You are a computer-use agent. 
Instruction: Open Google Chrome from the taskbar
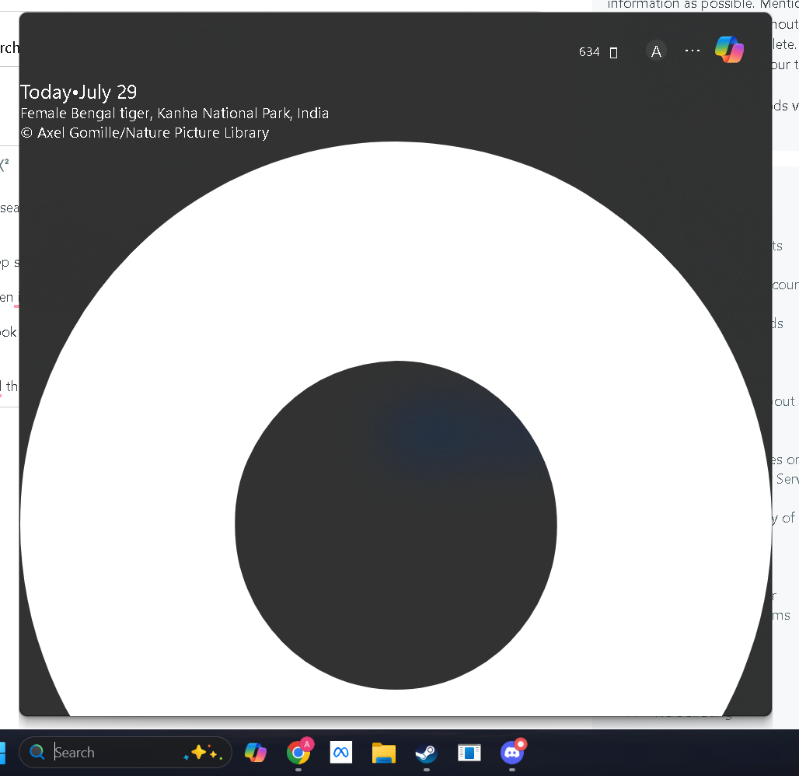pos(298,752)
